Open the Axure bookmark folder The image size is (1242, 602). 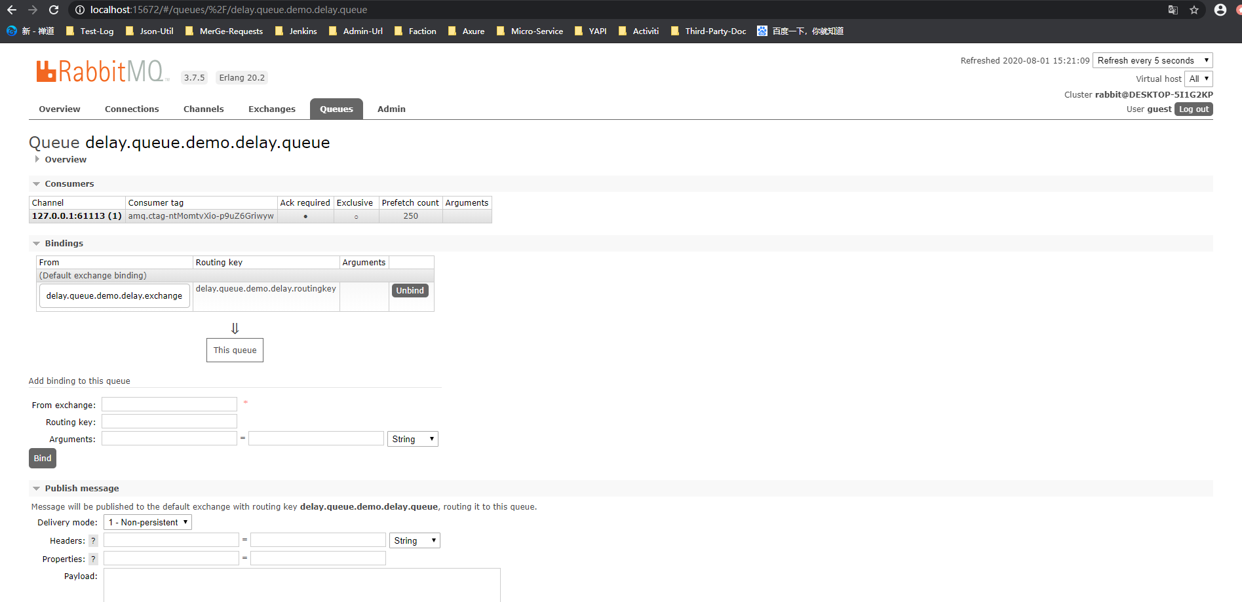tap(467, 31)
